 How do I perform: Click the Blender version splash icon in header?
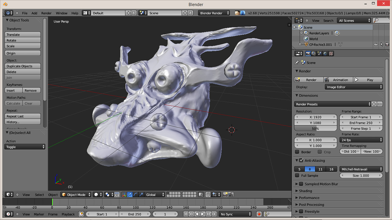pos(243,13)
